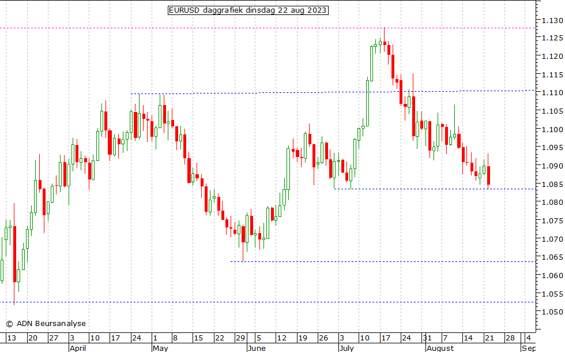Click the EURUSD daggrafiek chart title
Screen dimensions: 565x352
click(x=248, y=10)
